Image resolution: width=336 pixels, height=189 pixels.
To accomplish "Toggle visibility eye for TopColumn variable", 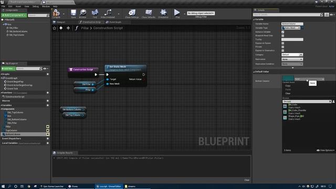I will tap(48, 130).
